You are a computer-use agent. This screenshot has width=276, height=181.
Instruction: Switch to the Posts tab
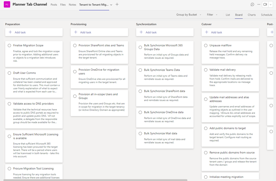tap(54, 5)
